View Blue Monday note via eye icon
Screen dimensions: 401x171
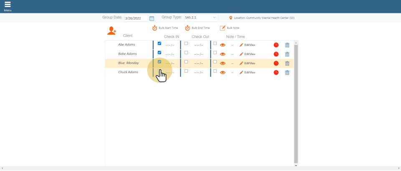coord(223,63)
